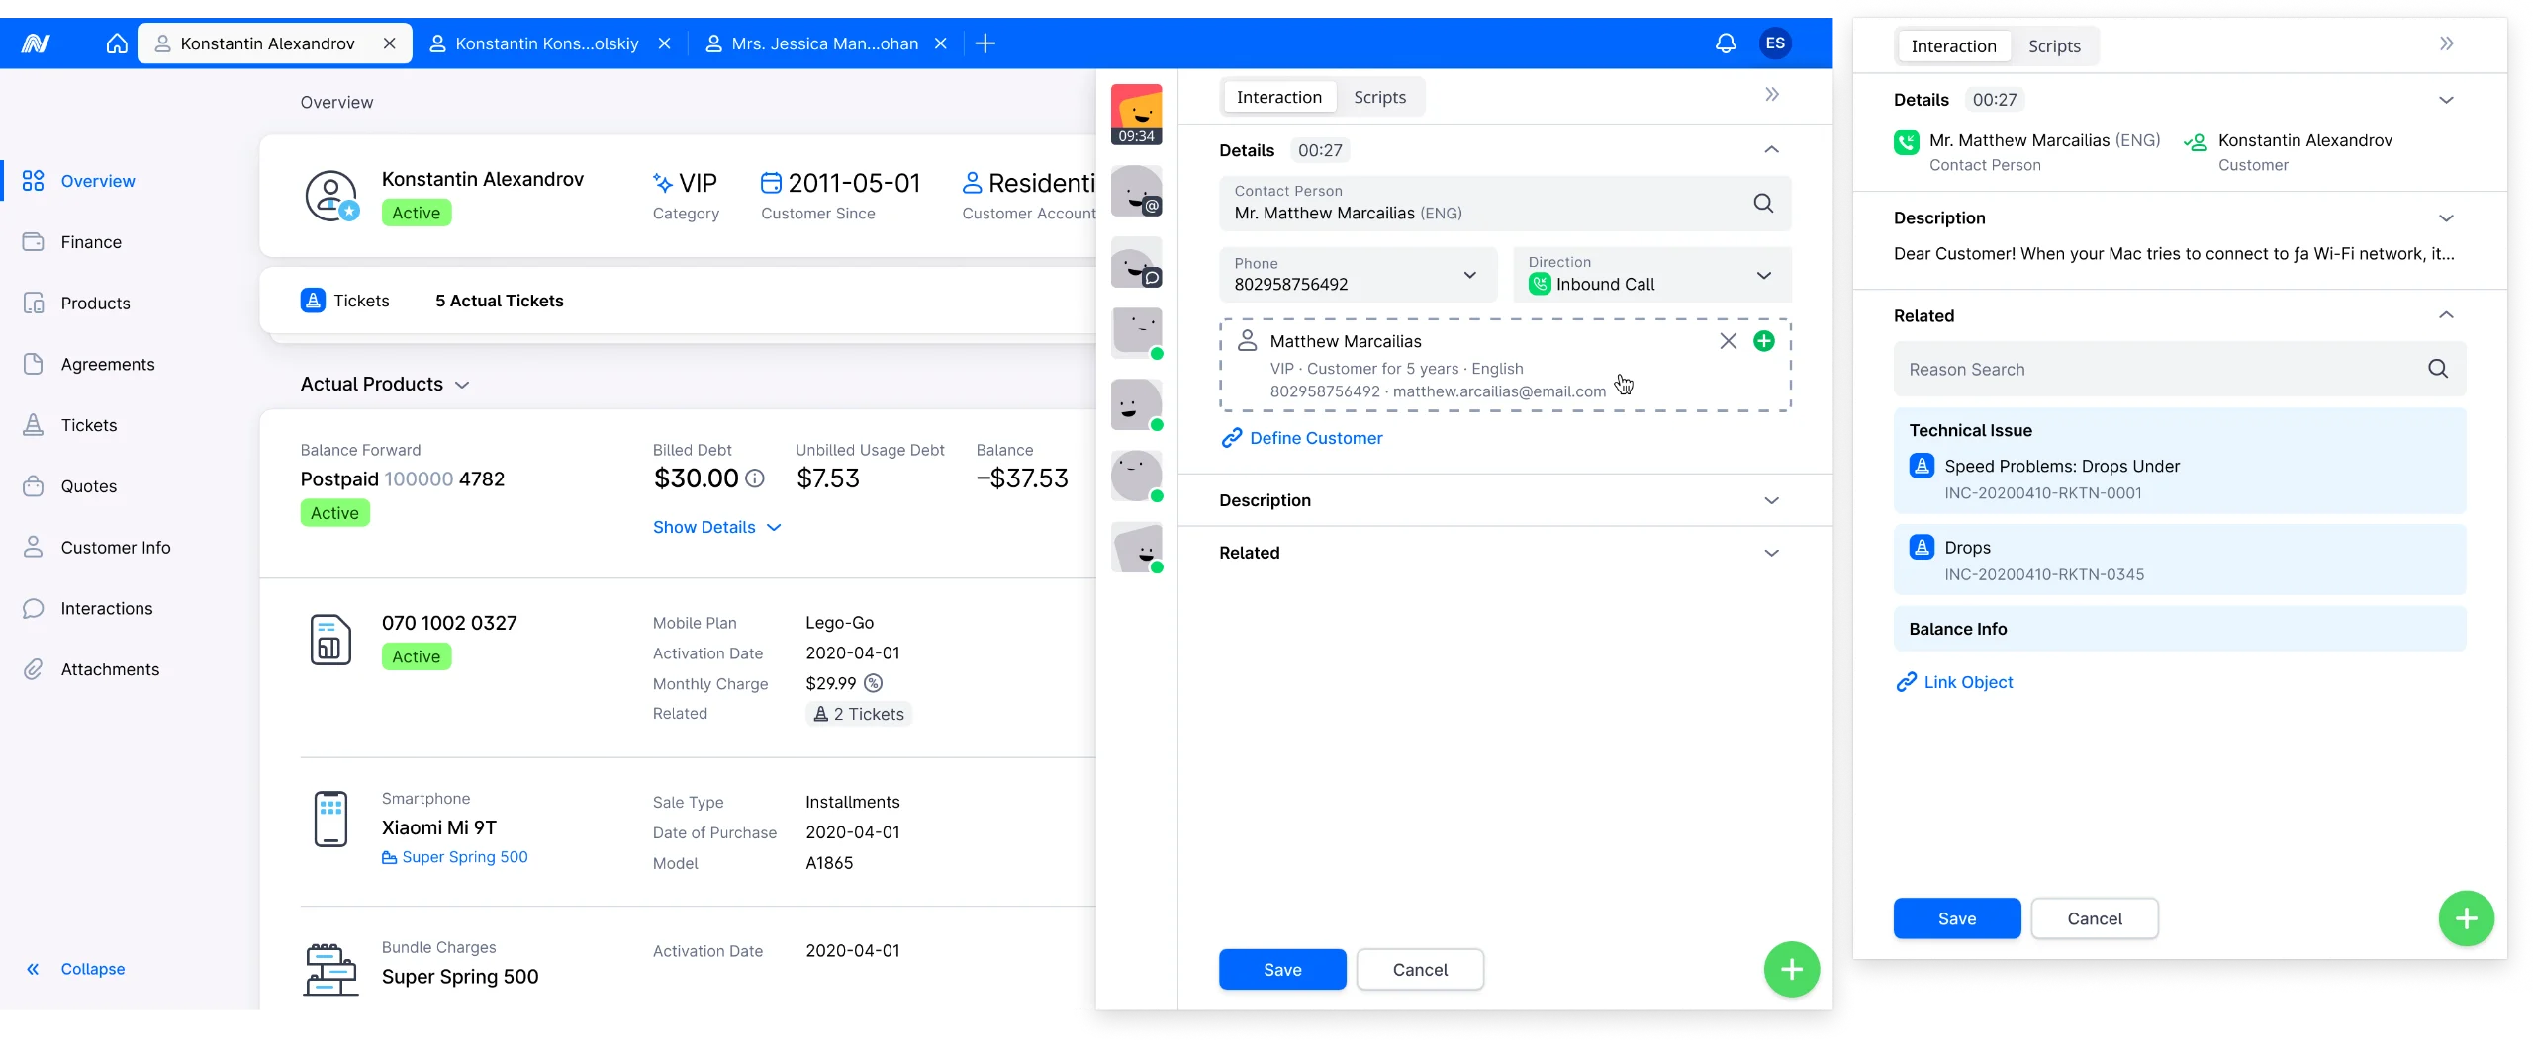The width and height of the screenshot is (2533, 1043).
Task: Add Matthew Marcailias with green plus icon
Action: (x=1764, y=341)
